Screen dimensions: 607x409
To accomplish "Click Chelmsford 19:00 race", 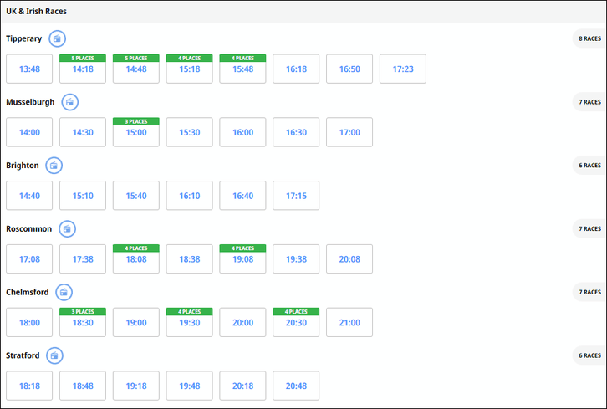I will pos(136,322).
